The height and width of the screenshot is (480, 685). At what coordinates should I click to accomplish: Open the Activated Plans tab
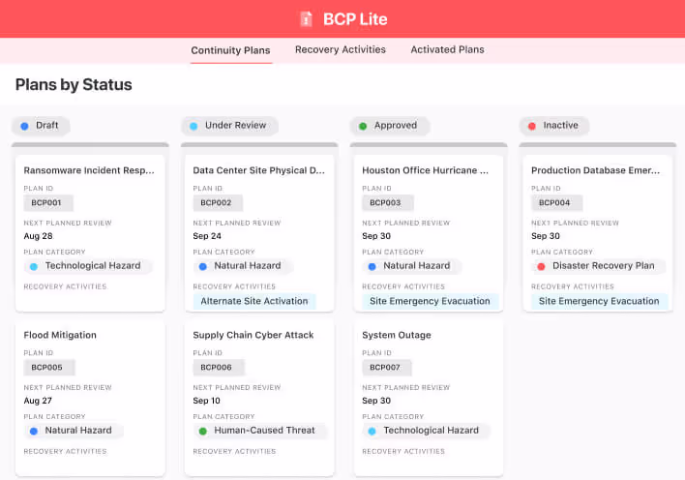click(x=447, y=49)
